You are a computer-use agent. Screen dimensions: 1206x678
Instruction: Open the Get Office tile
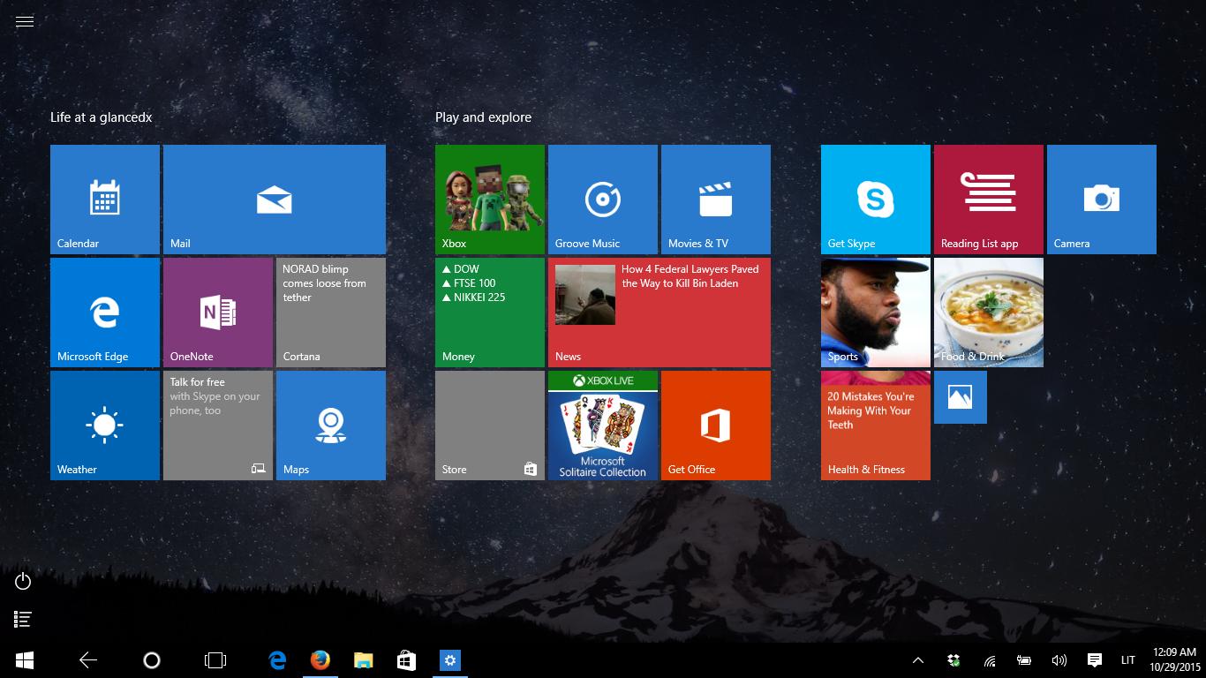click(716, 426)
